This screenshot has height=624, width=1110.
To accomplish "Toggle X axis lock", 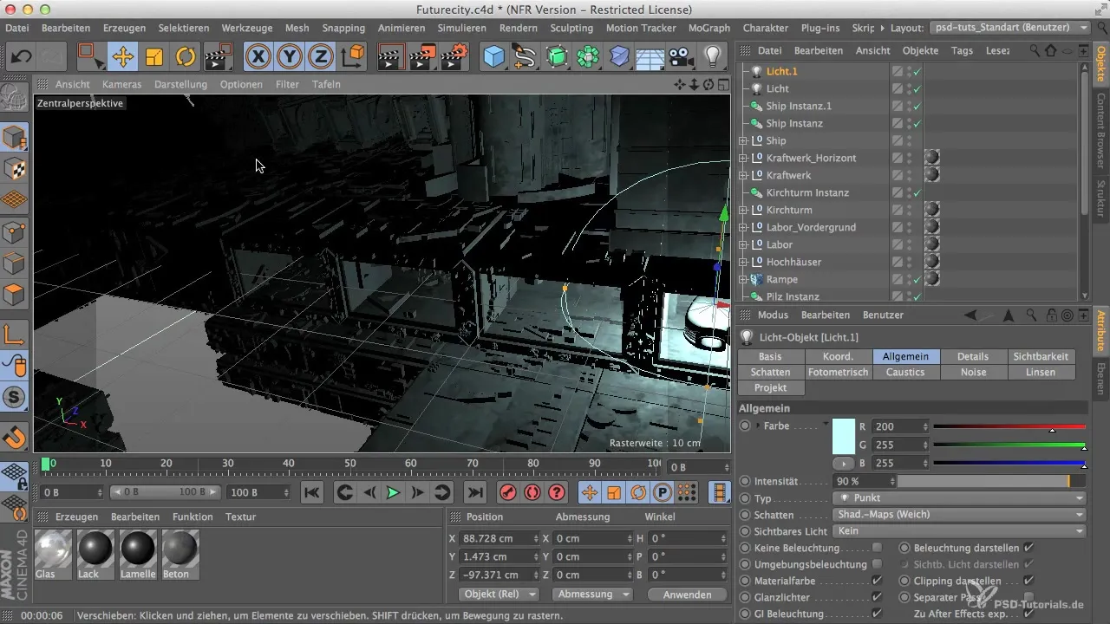I will pos(258,57).
